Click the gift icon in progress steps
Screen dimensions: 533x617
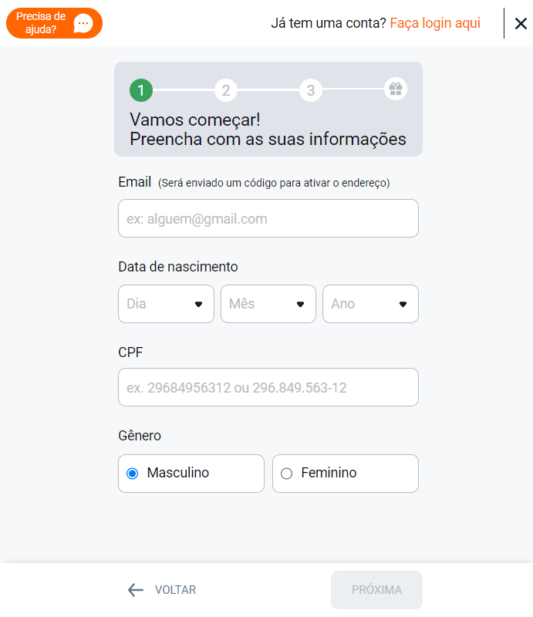(x=396, y=89)
